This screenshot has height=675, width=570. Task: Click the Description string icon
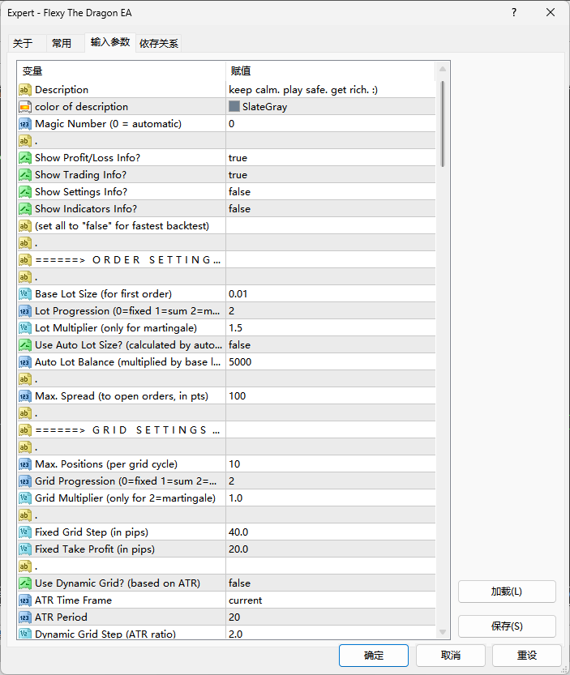click(25, 89)
